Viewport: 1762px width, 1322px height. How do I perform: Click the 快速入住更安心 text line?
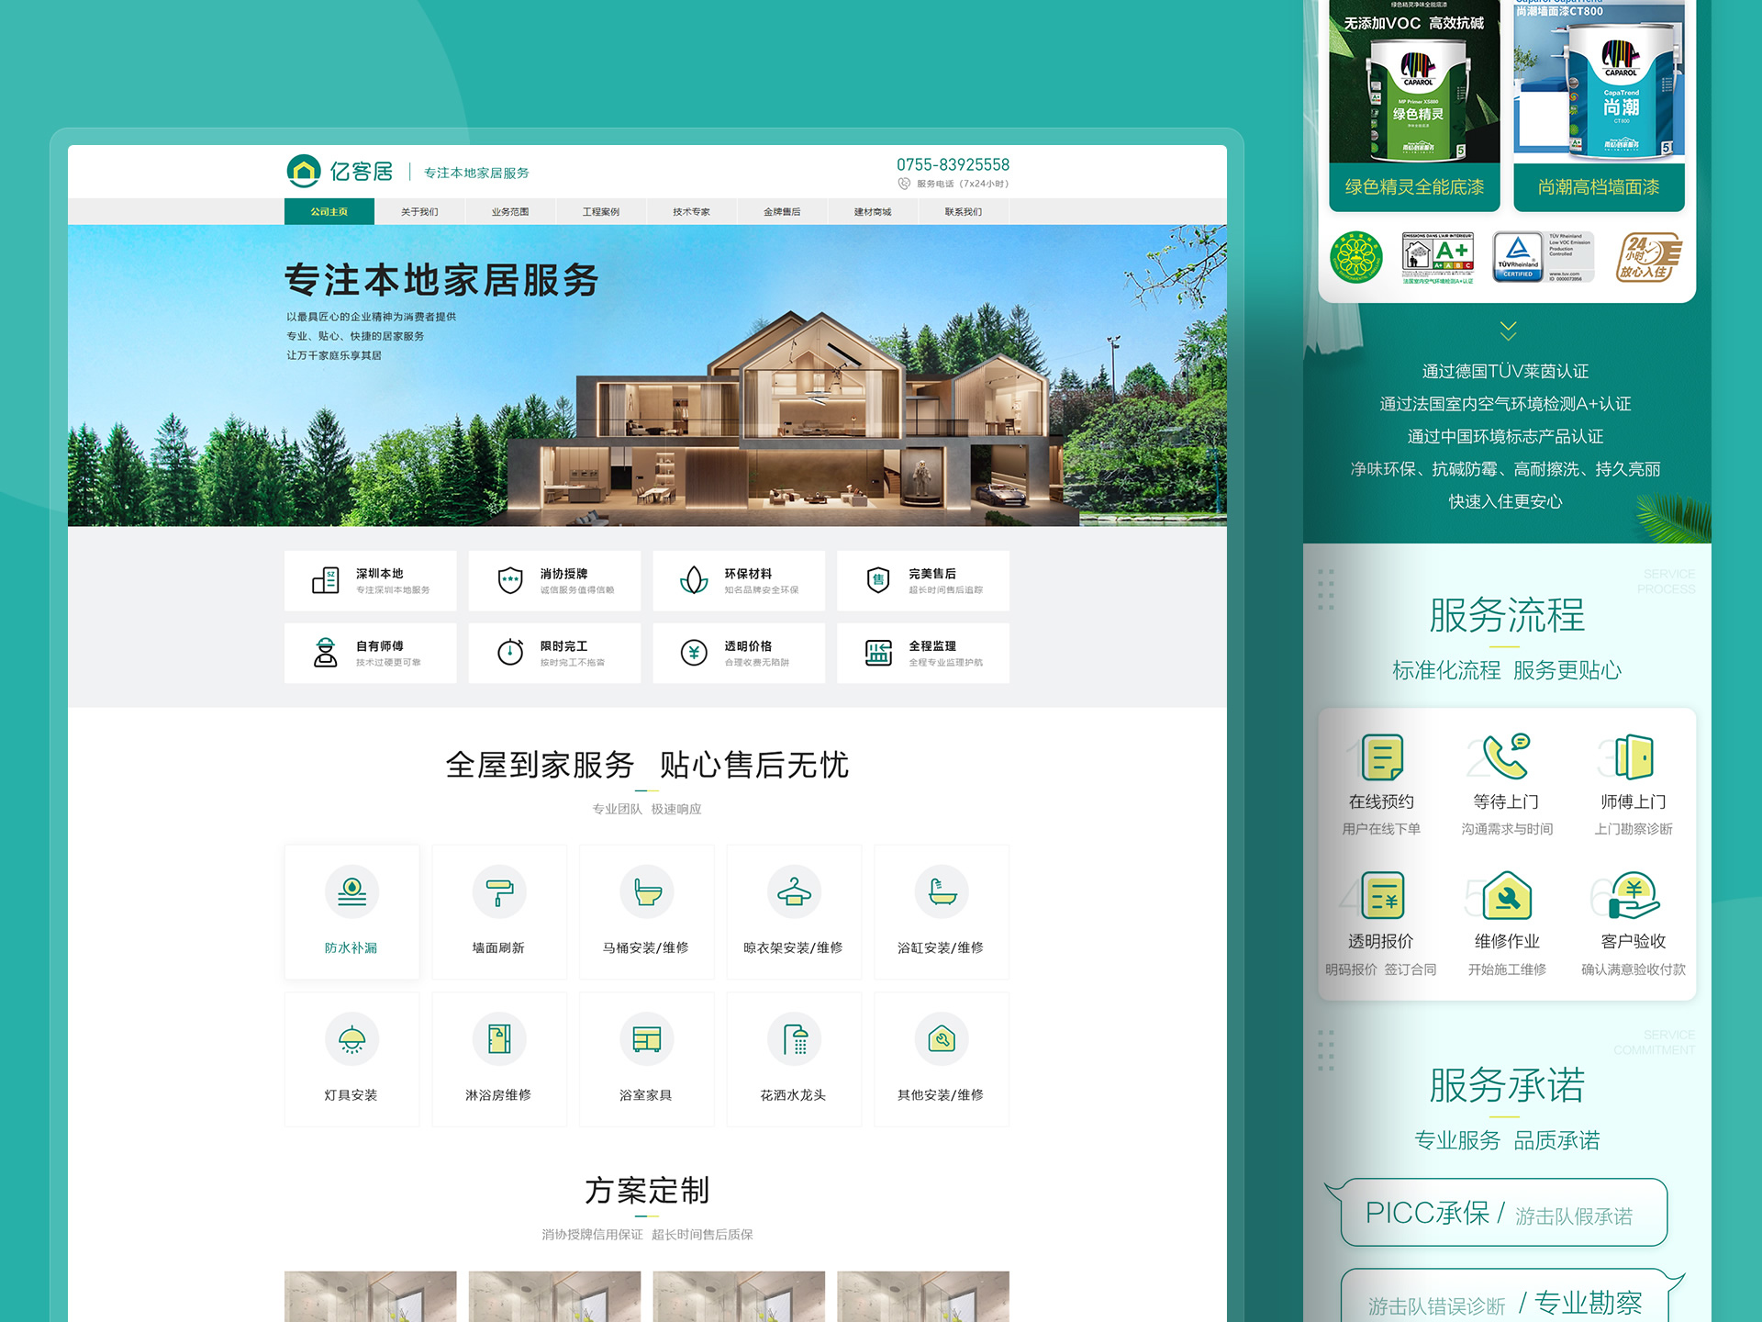tap(1506, 501)
